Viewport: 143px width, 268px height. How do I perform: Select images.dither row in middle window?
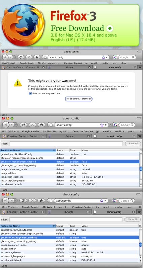(70, 173)
